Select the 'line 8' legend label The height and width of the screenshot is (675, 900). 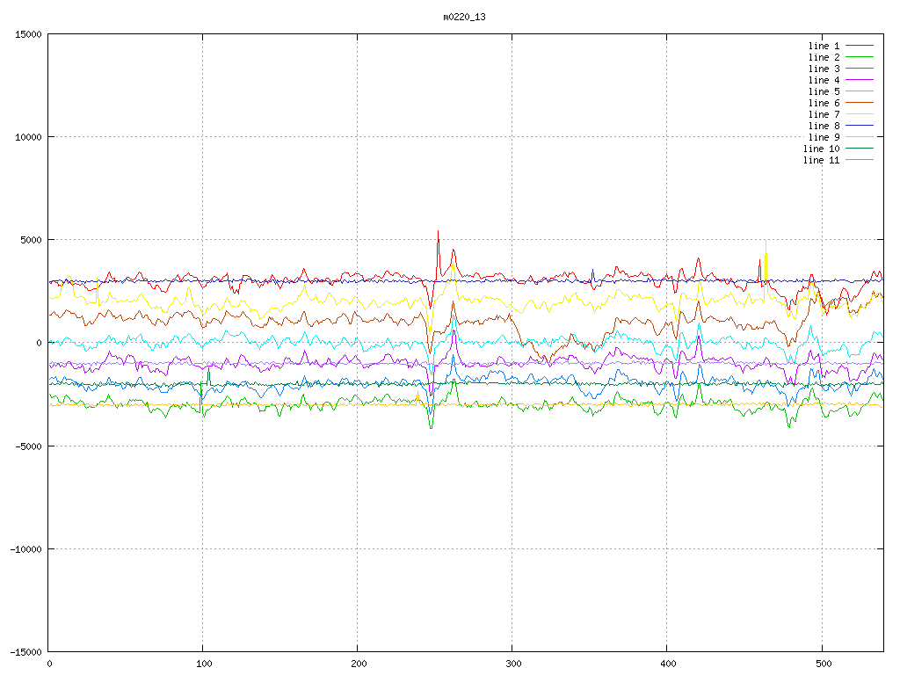[824, 126]
